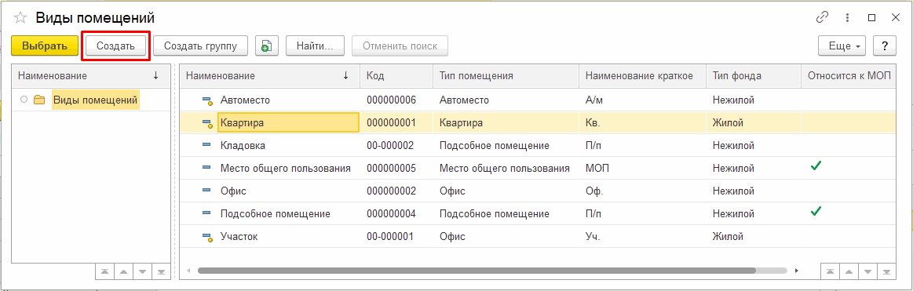Click the Создать button
The image size is (913, 291).
click(116, 46)
